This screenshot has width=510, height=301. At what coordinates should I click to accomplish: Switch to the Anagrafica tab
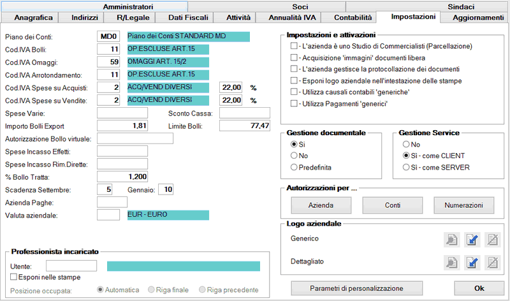coord(29,18)
